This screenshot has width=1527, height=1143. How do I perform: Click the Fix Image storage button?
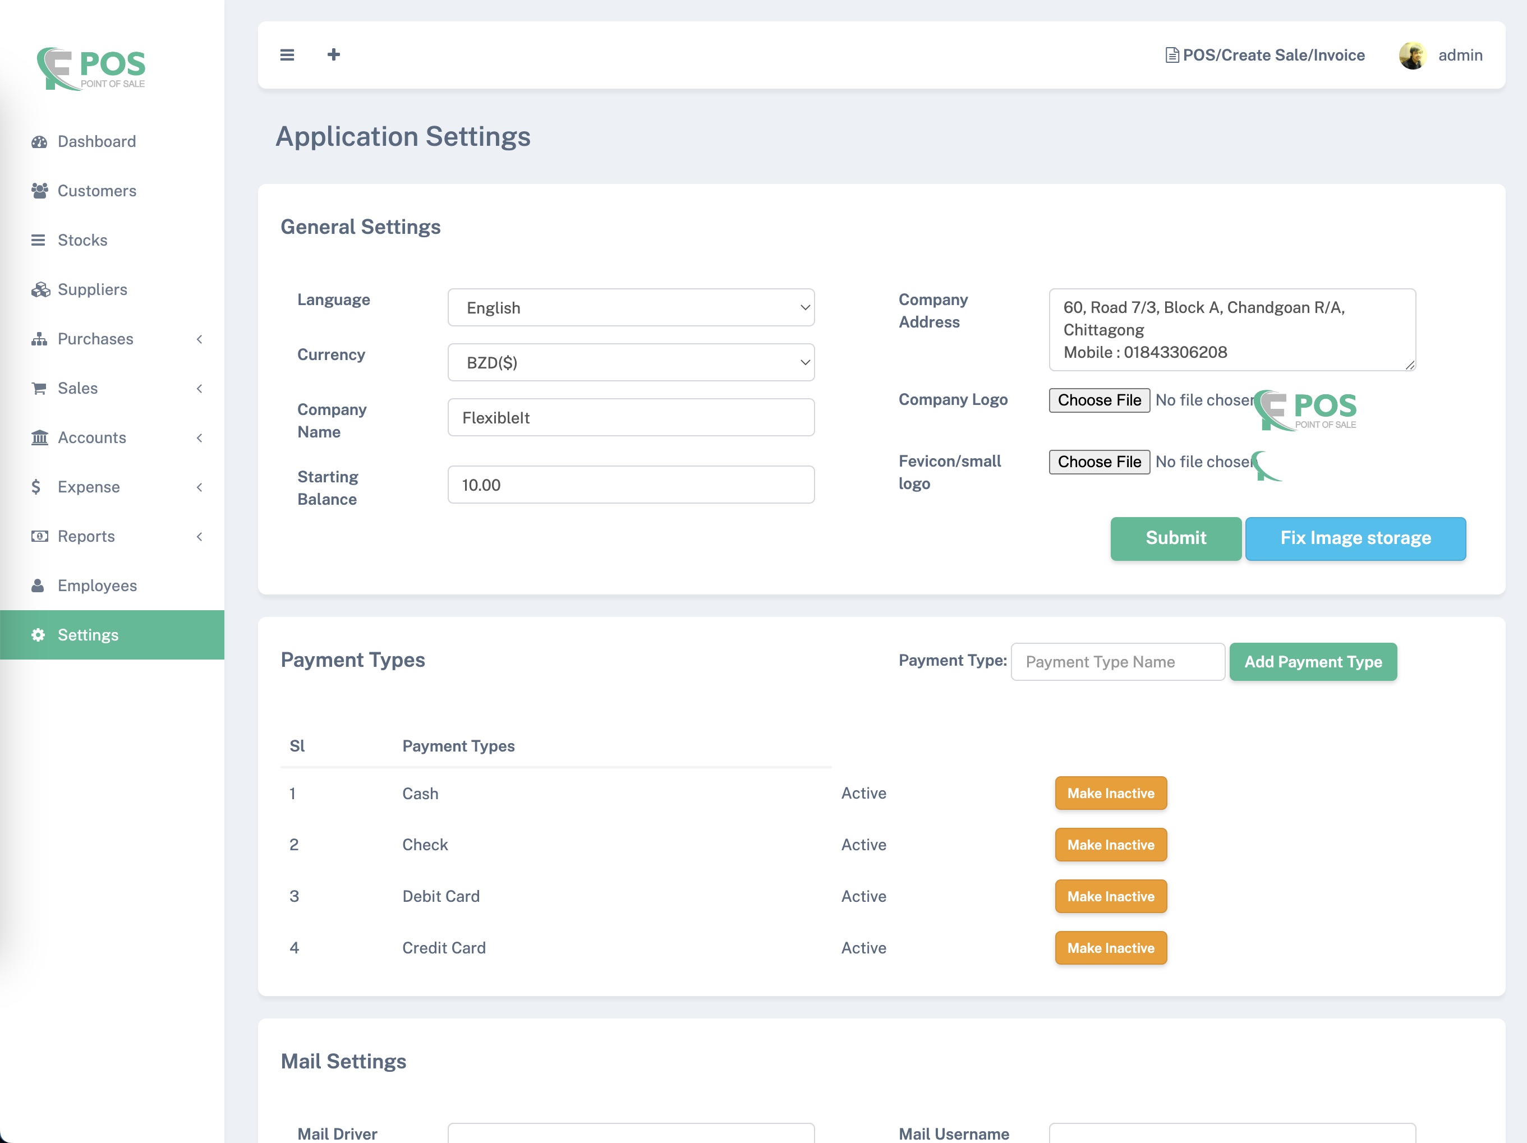(1355, 538)
